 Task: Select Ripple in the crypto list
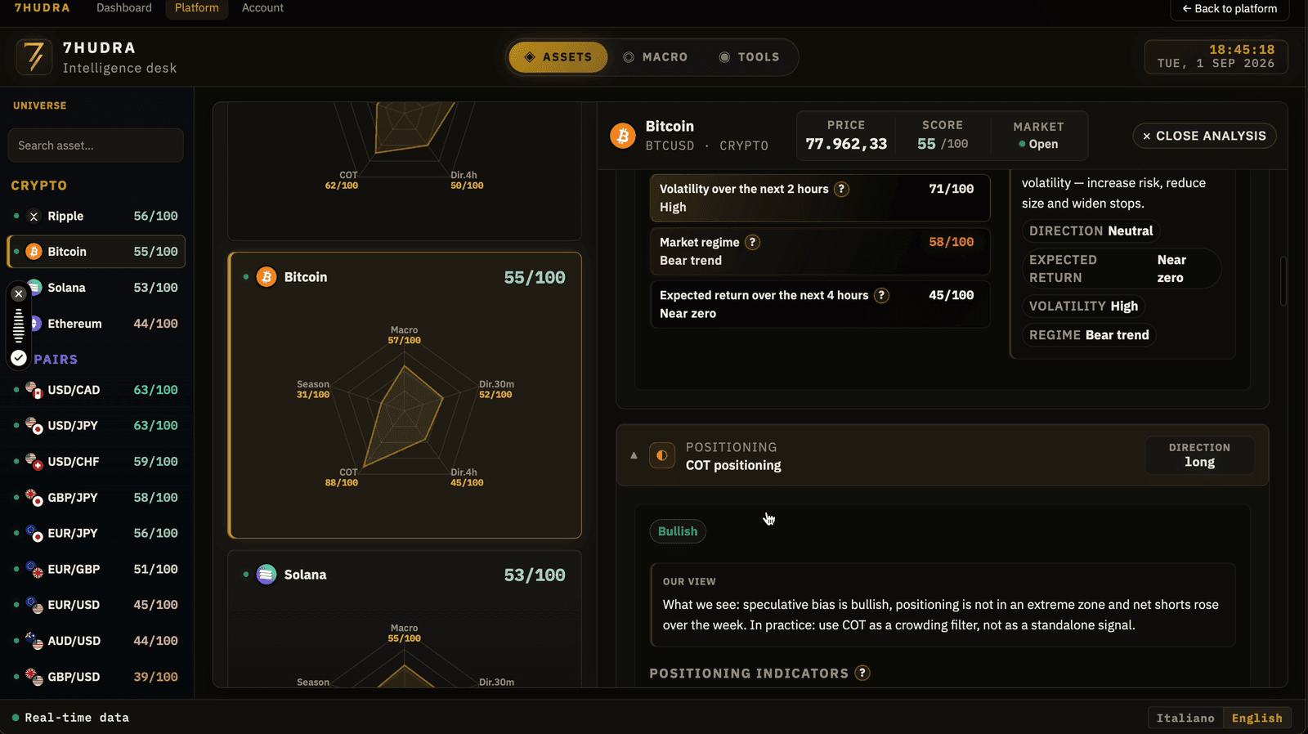tap(96, 217)
